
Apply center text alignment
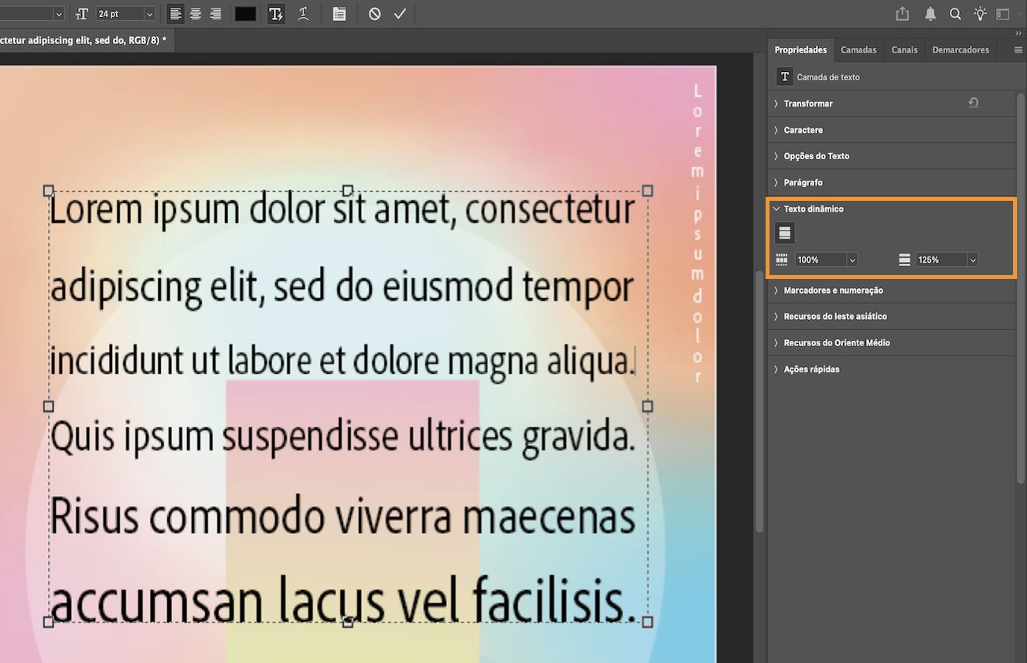pos(195,13)
